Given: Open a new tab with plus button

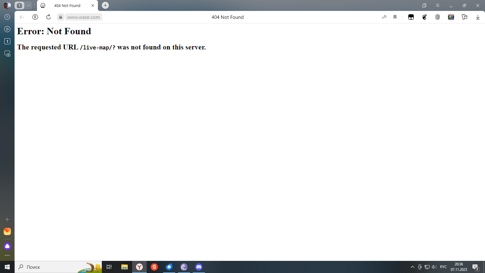Looking at the screenshot, I should pyautogui.click(x=105, y=5).
